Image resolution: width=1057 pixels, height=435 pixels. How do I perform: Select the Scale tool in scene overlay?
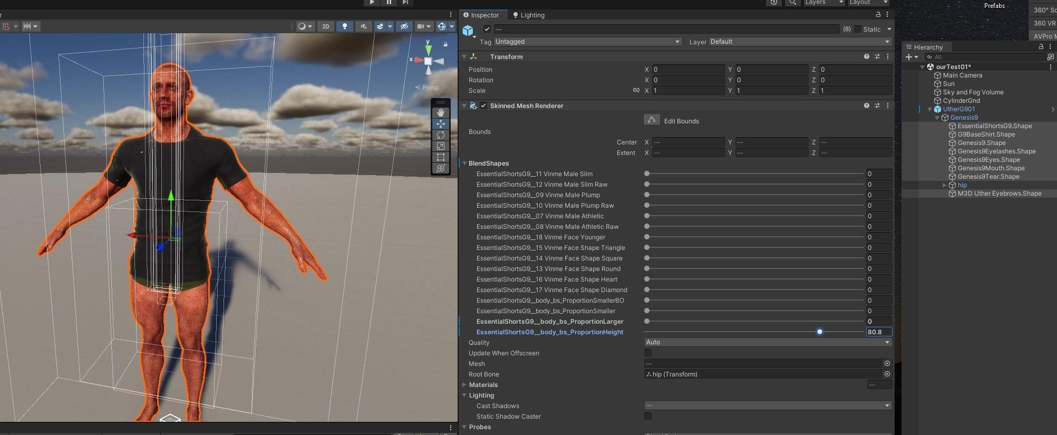click(440, 146)
